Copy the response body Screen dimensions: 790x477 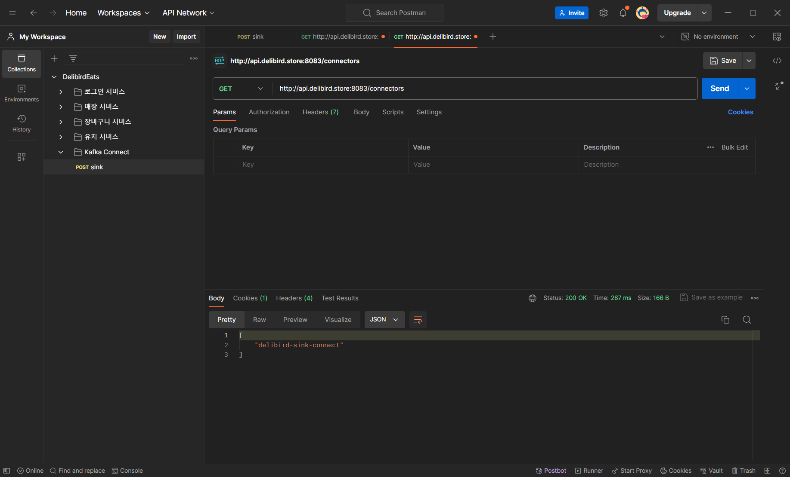pos(725,320)
